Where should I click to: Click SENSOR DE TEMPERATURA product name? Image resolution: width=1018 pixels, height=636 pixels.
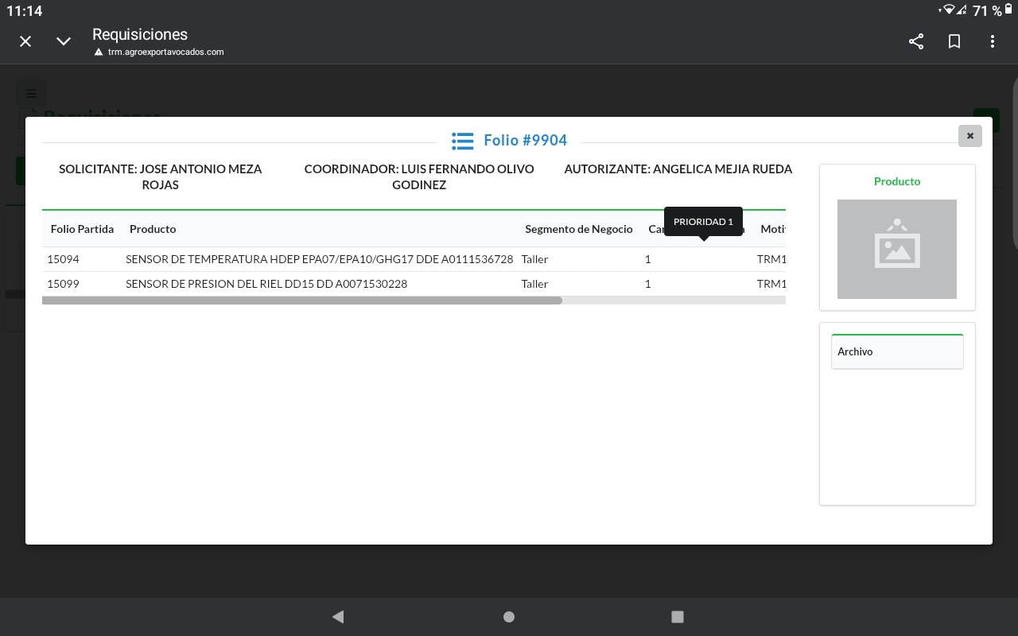319,259
